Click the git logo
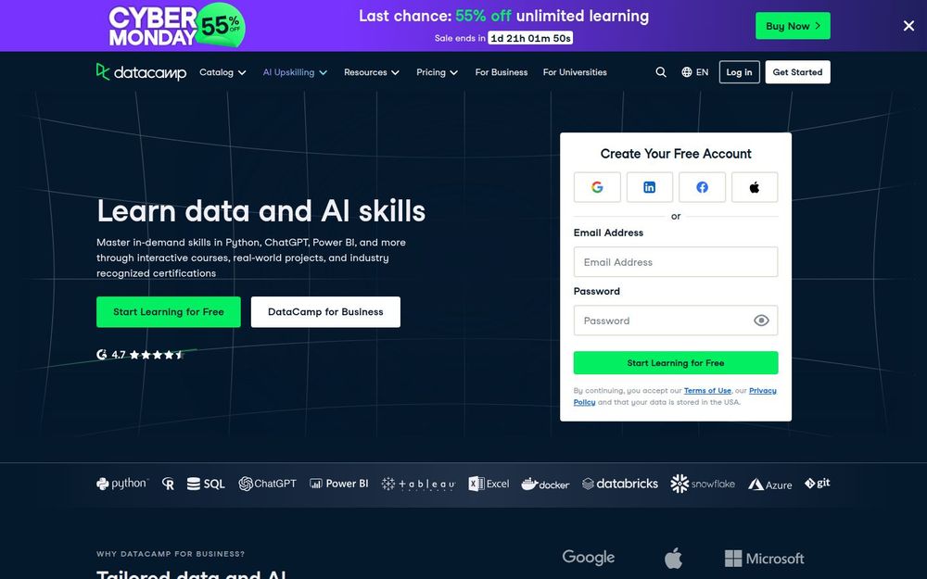Screen dimensions: 927x579 [x=817, y=484]
